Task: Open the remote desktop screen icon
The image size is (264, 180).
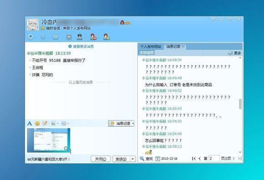Action: [69, 37]
